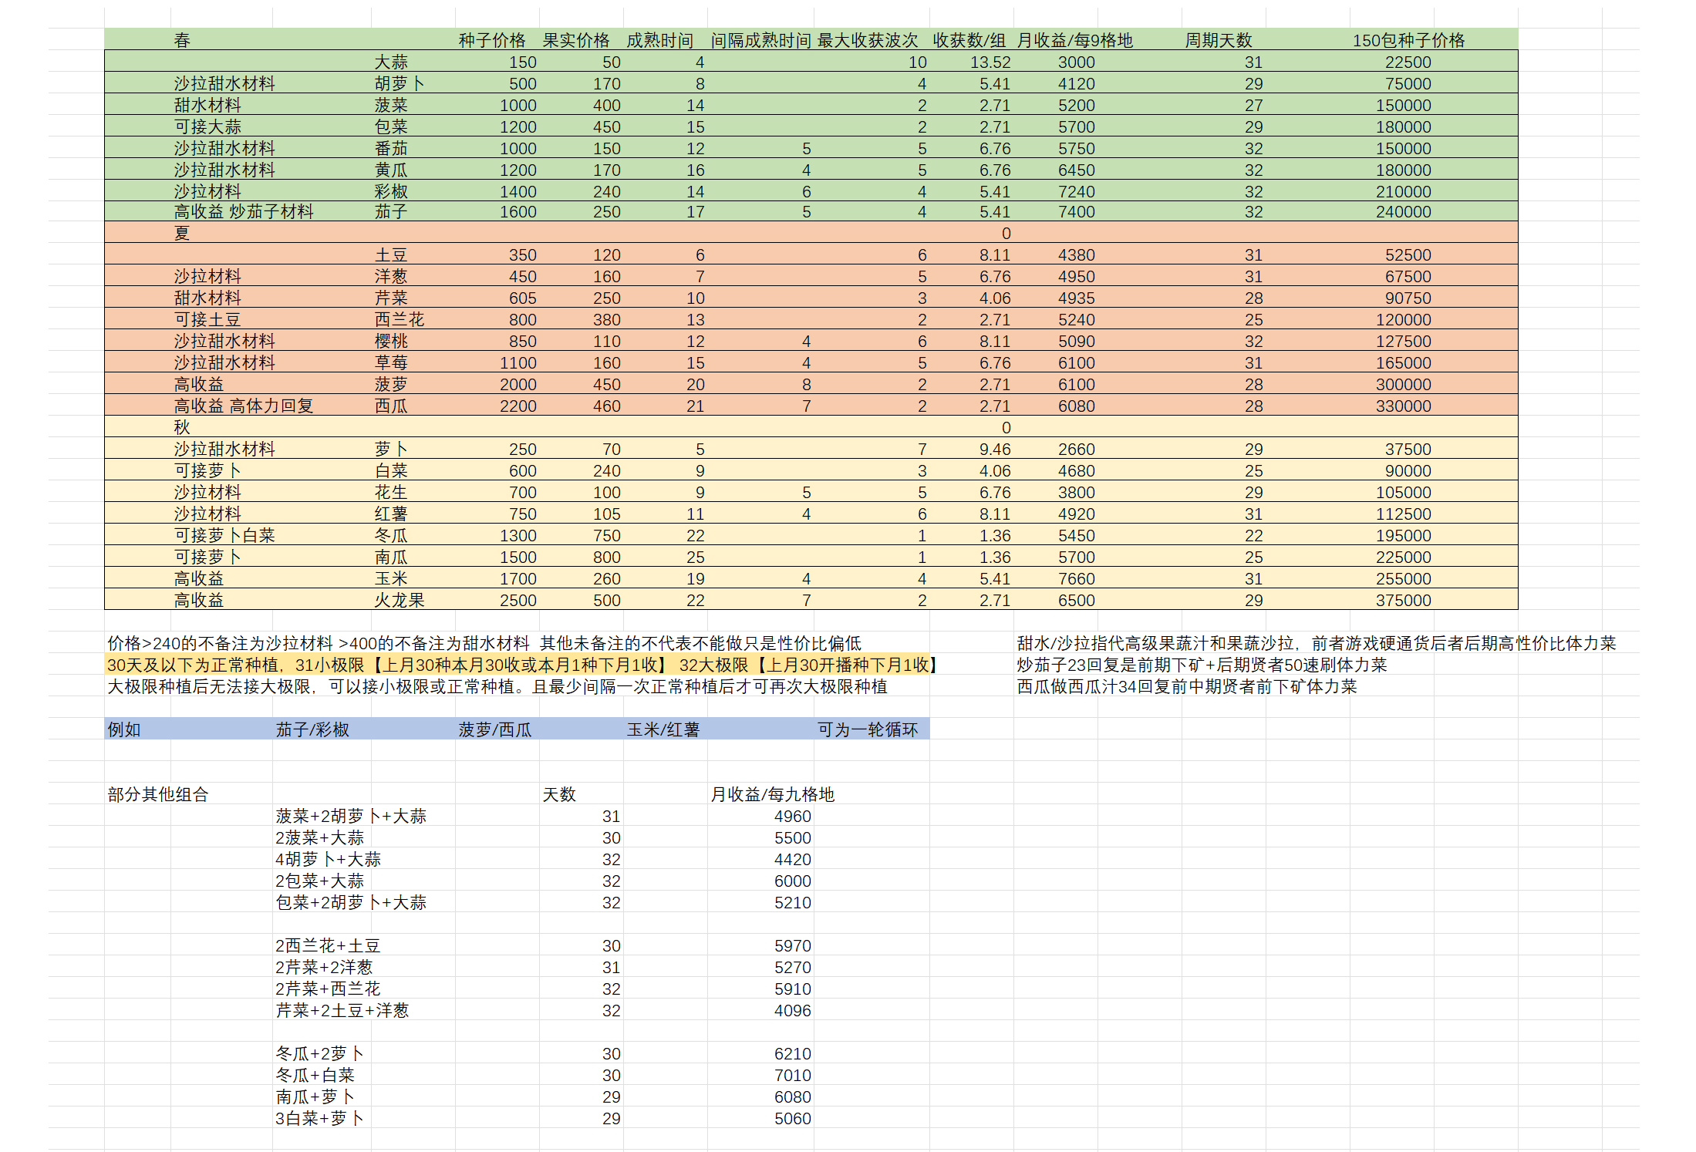
Task: Select the 菠萝/西瓜 cell in blue row
Action: pyautogui.click(x=495, y=729)
